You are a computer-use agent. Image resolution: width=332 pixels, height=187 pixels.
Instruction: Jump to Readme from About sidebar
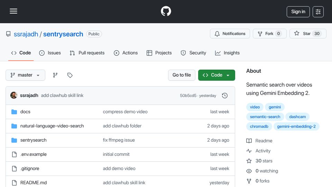coord(259,141)
